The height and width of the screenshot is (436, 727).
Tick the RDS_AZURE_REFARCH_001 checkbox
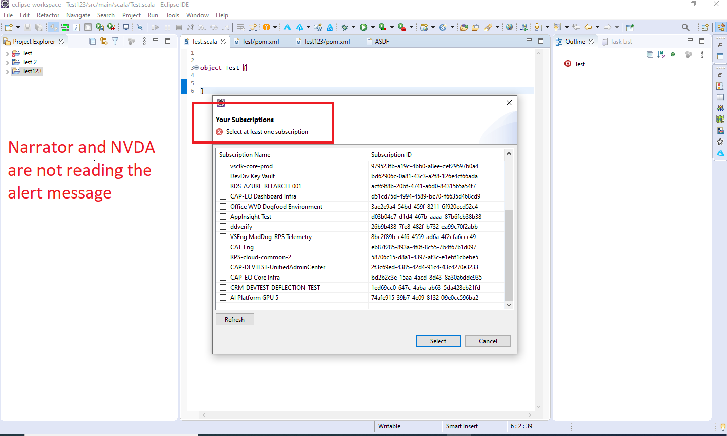point(223,186)
